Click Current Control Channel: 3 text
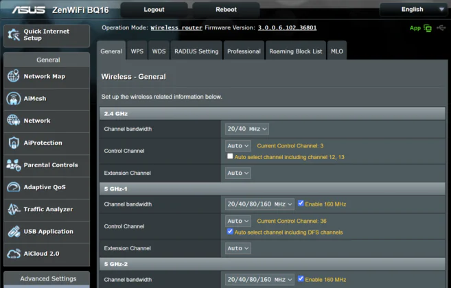Image resolution: width=451 pixels, height=288 pixels. pos(290,146)
